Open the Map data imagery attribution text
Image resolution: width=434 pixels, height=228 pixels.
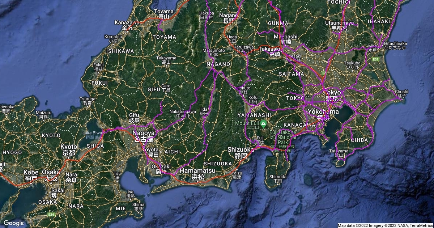pos(385,225)
